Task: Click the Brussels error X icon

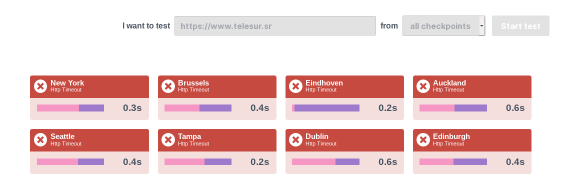Action: pos(168,86)
